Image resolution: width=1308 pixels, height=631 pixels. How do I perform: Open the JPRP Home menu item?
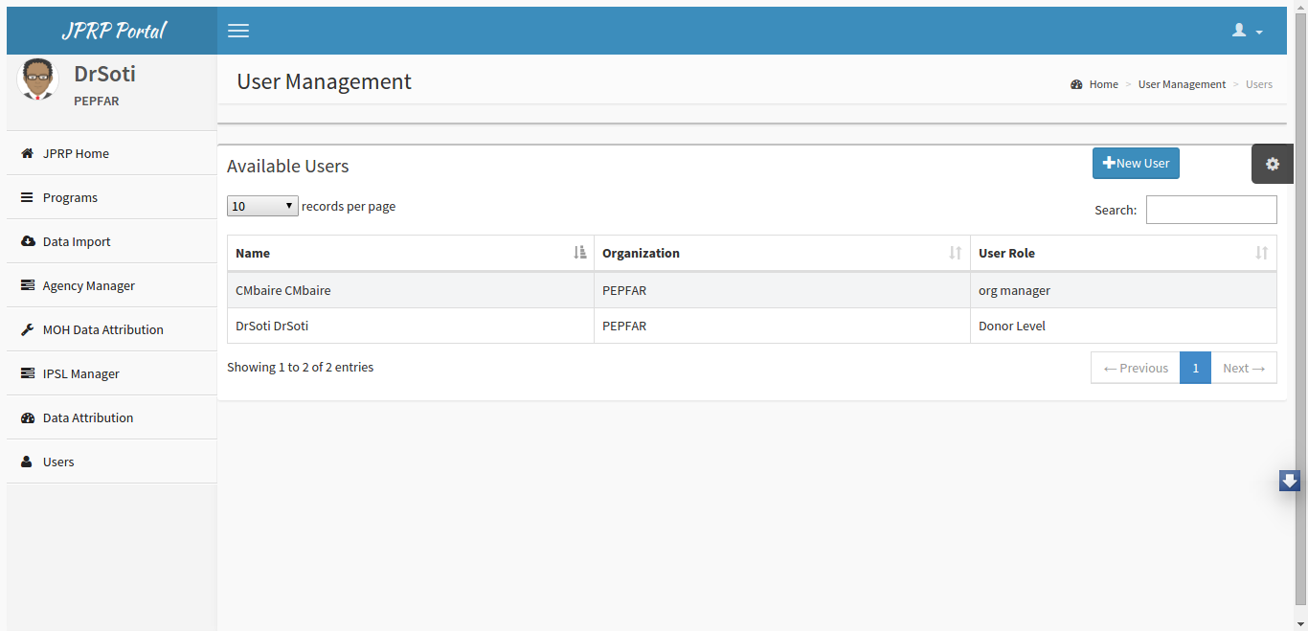[x=112, y=153]
